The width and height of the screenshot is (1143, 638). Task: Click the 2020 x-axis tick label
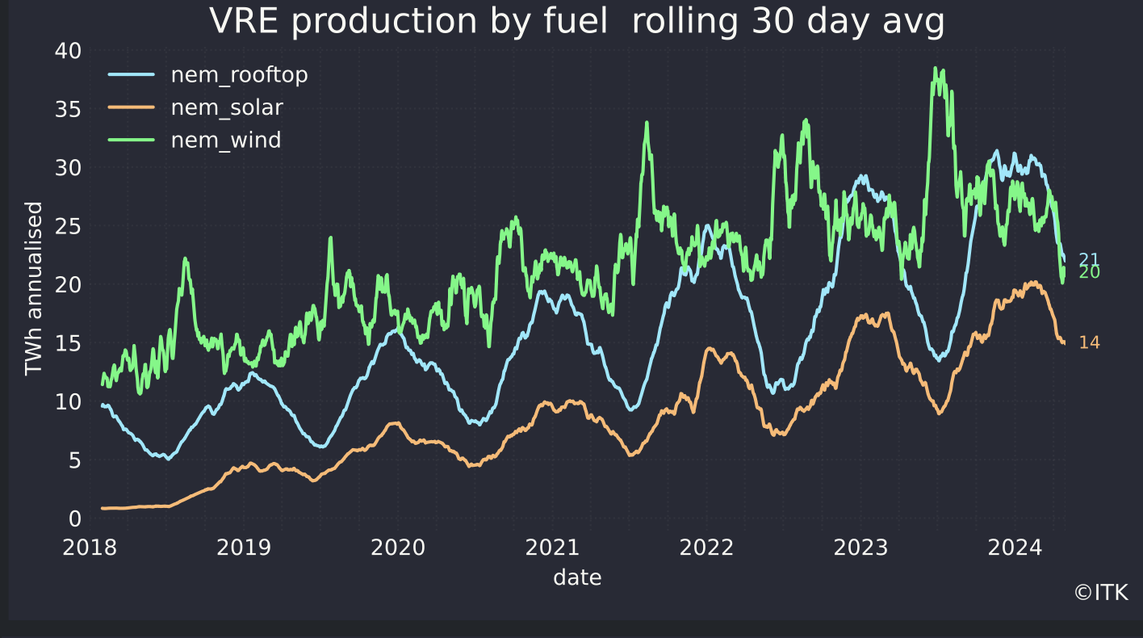pyautogui.click(x=398, y=548)
